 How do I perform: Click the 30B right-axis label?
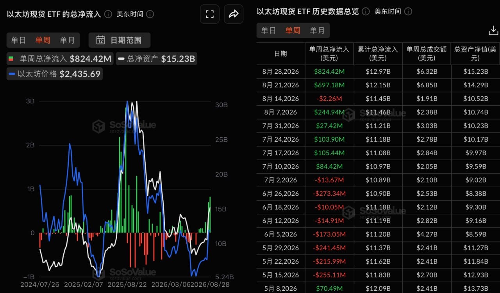pyautogui.click(x=221, y=105)
